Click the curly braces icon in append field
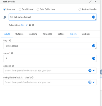Screen dimensions: 102x106 click(90, 70)
